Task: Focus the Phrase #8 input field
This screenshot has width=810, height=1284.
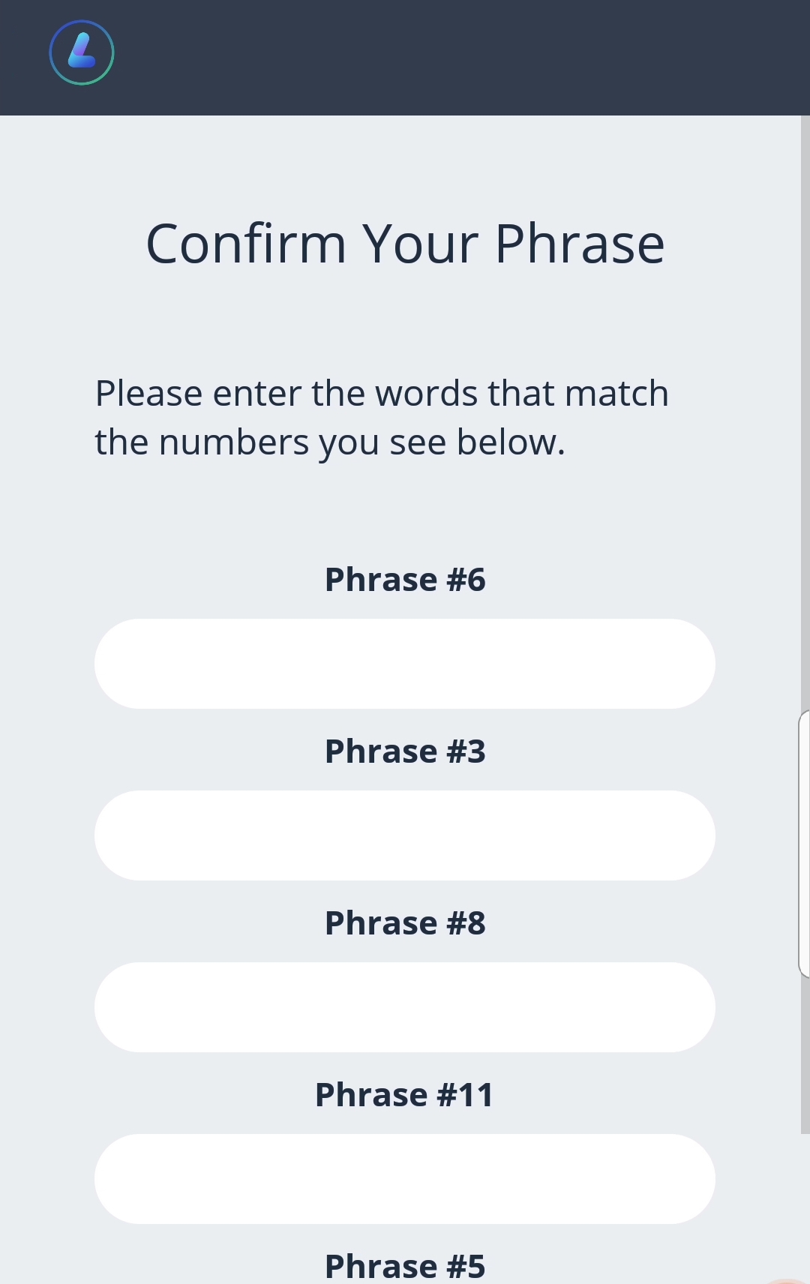Action: [x=405, y=1007]
